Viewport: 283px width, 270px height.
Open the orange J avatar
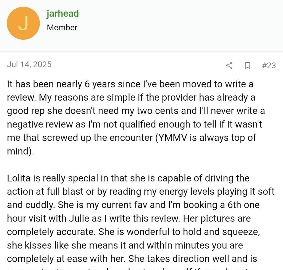pos(23,23)
